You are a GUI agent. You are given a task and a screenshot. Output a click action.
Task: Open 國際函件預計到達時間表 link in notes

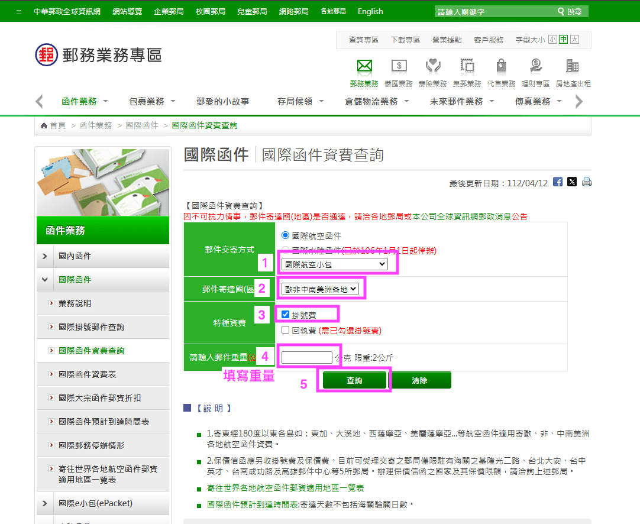tap(253, 504)
